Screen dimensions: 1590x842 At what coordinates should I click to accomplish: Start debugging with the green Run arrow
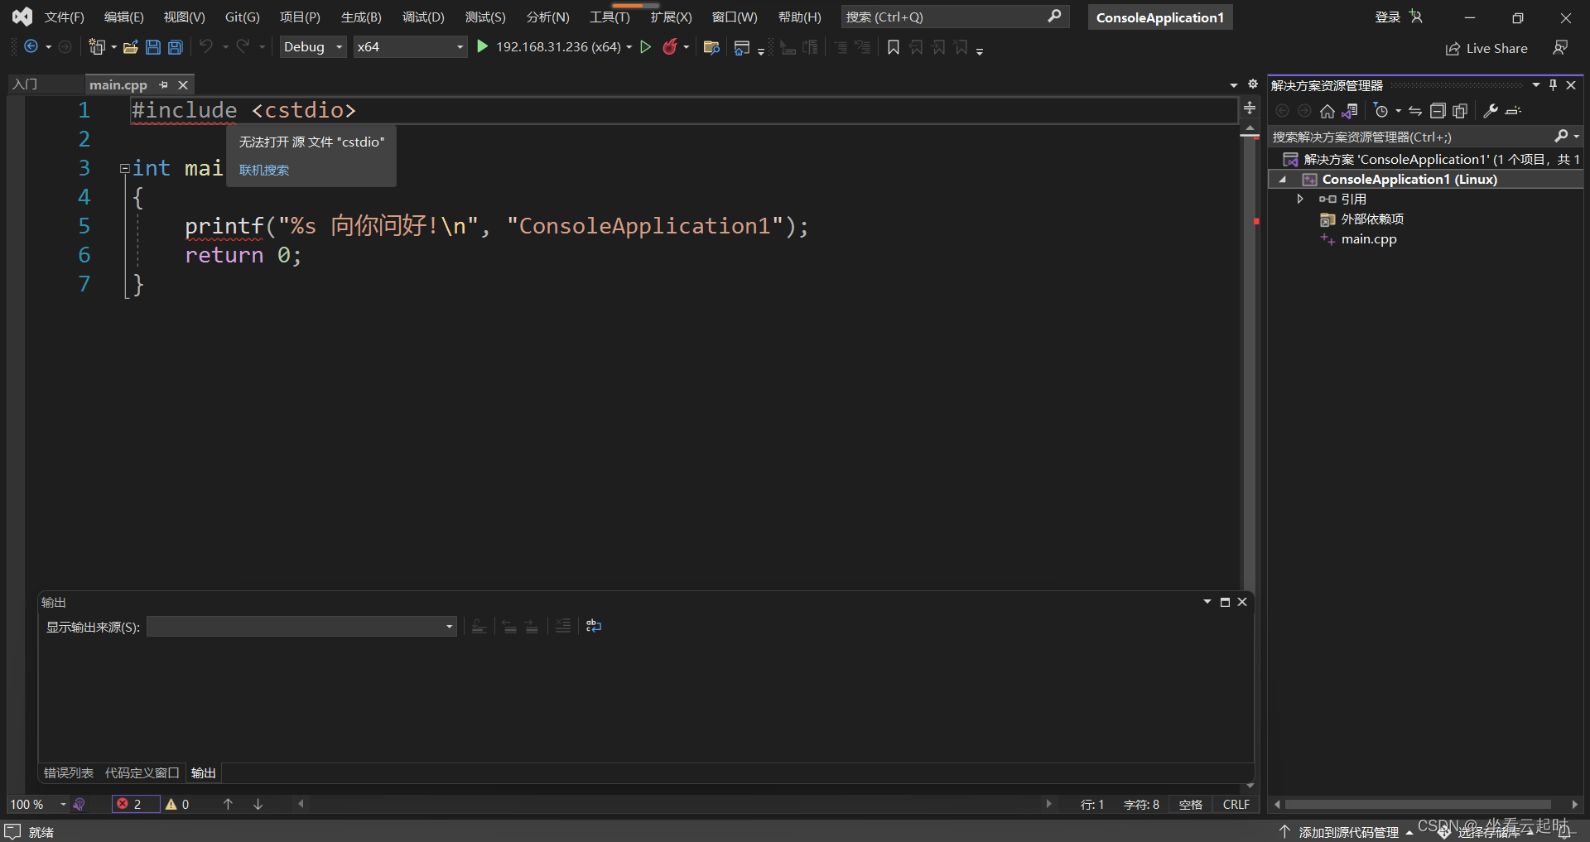[483, 47]
